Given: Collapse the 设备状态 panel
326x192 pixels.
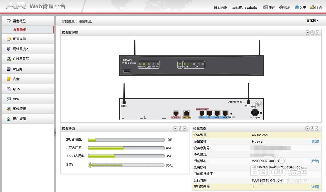Looking at the screenshot, I should coord(175,128).
